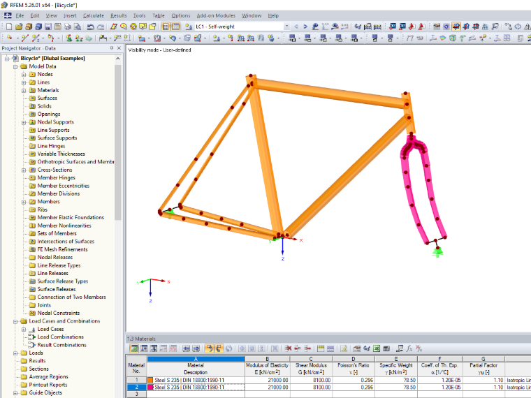Redo the last undone action
This screenshot has height=398, width=531.
[101, 27]
